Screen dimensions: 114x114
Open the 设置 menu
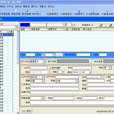43,7
